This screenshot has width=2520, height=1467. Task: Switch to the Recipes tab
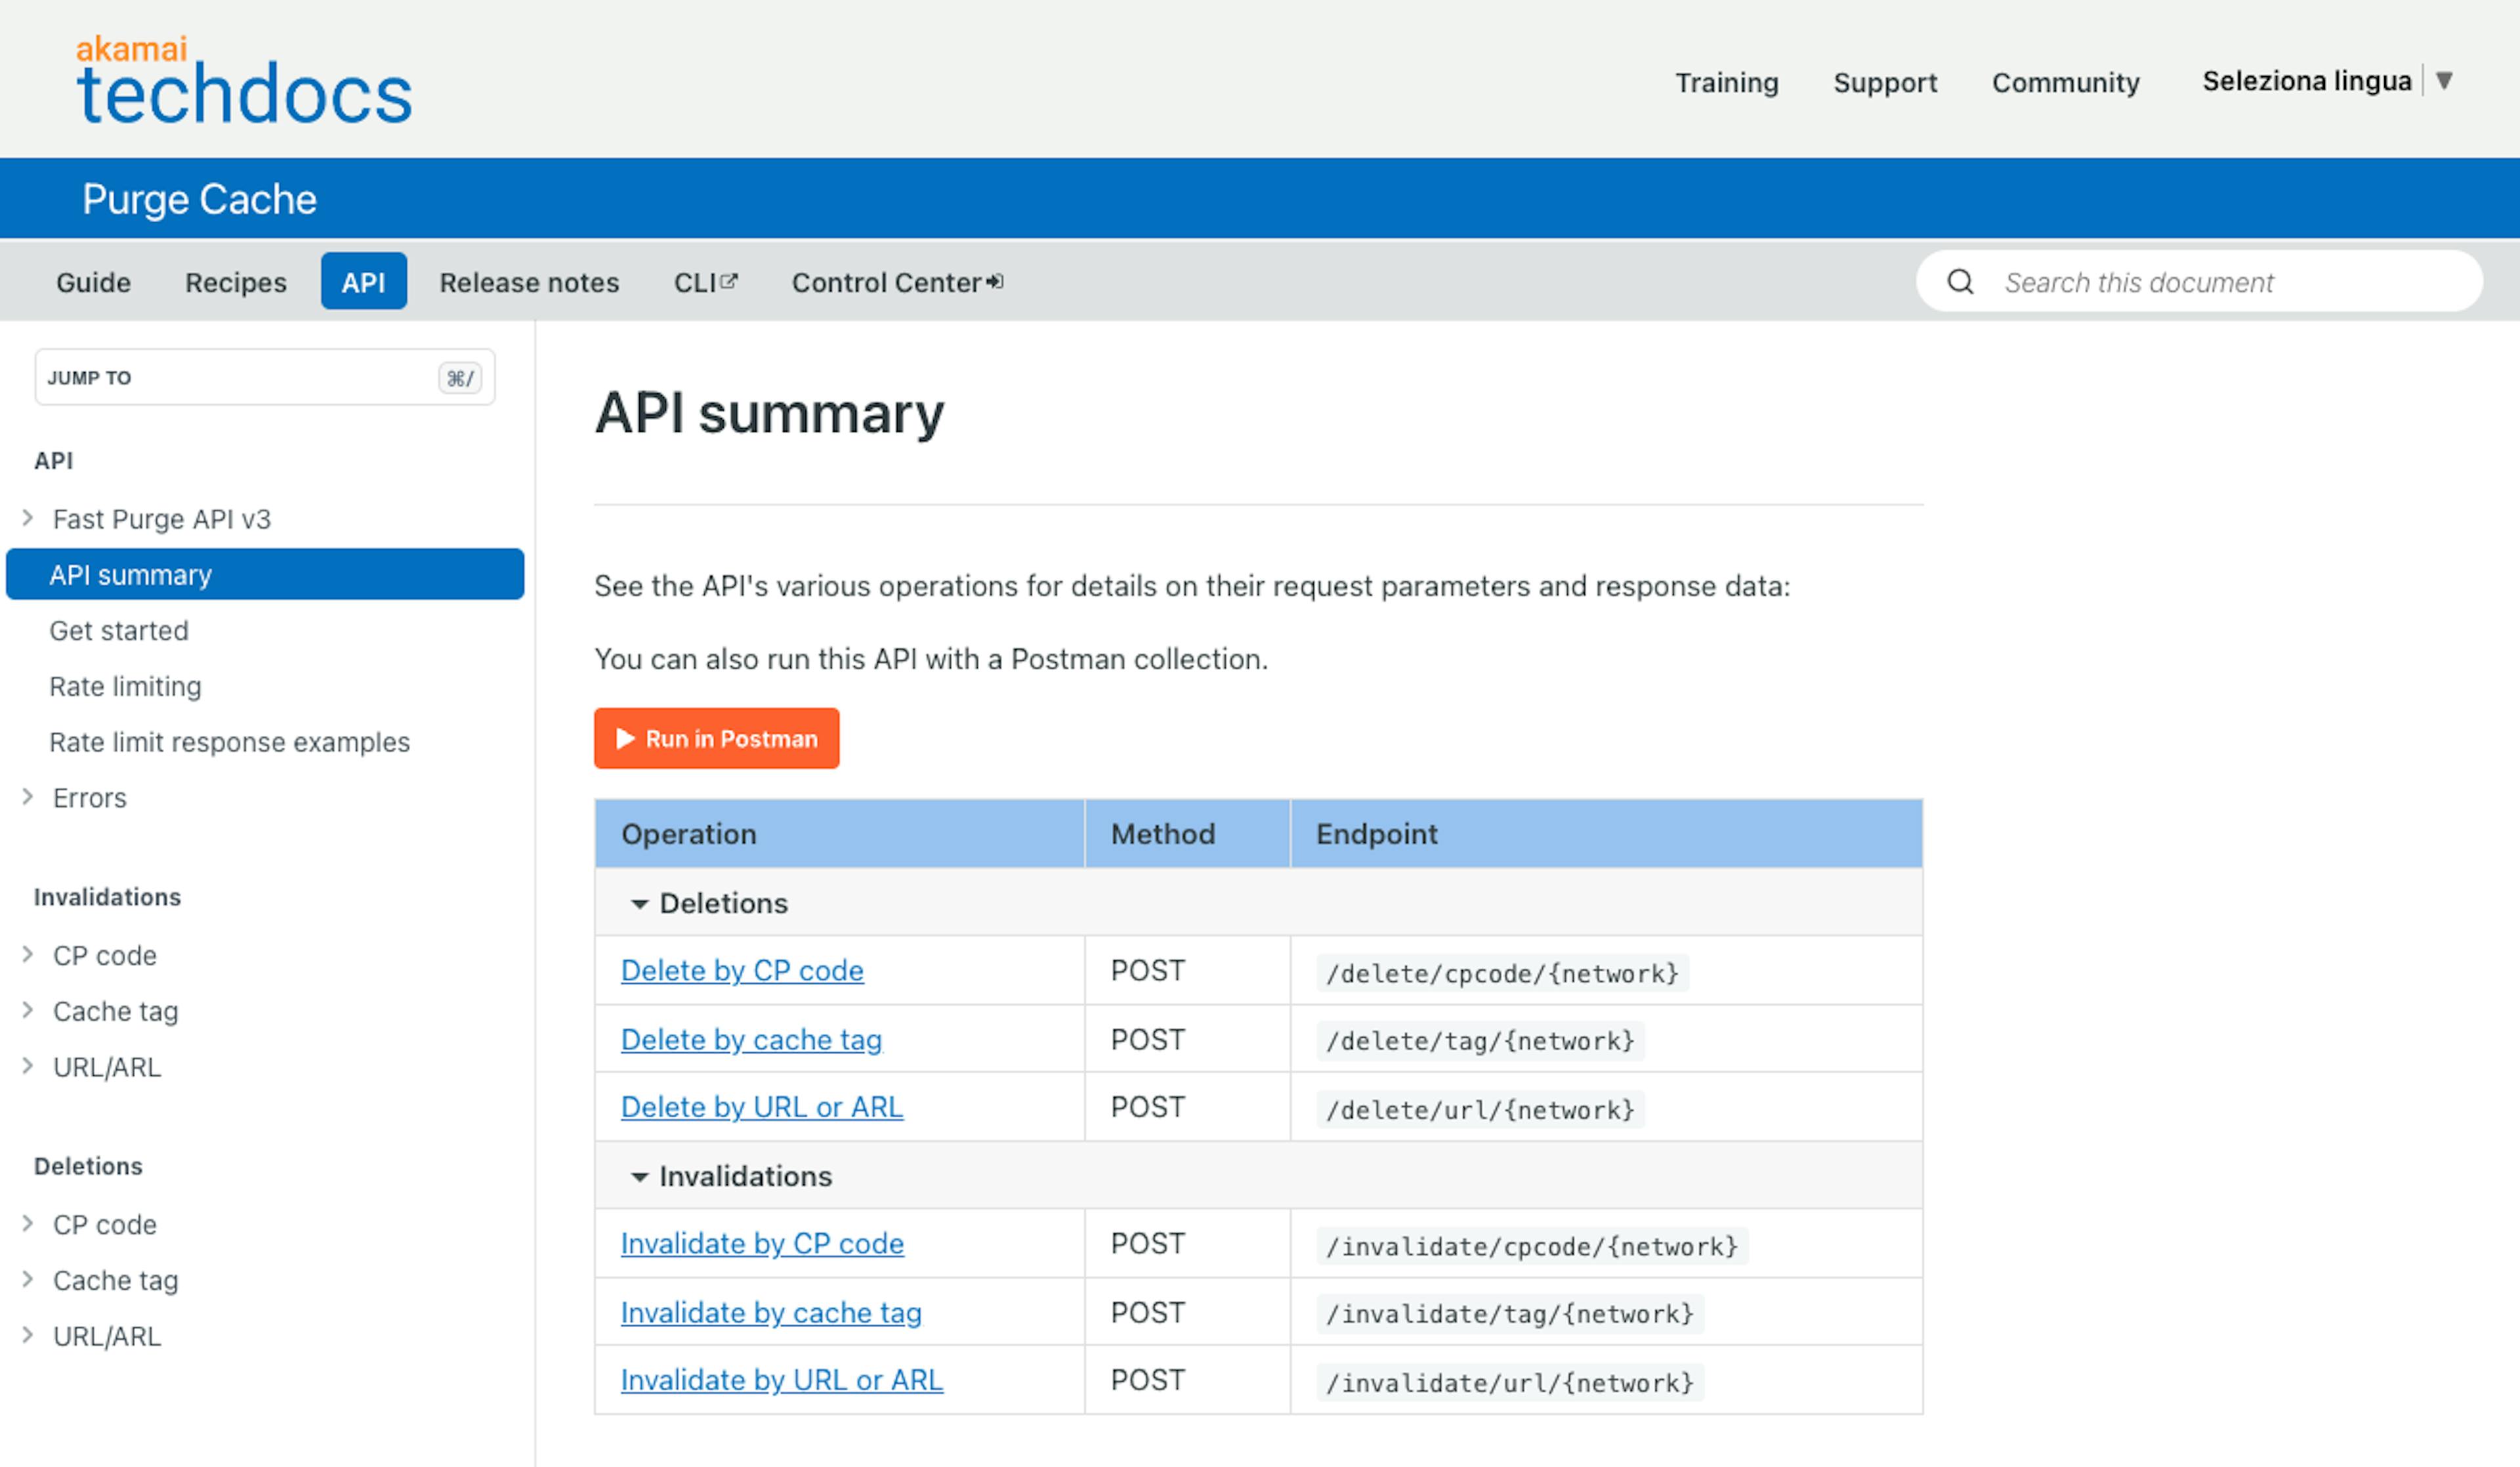click(236, 282)
